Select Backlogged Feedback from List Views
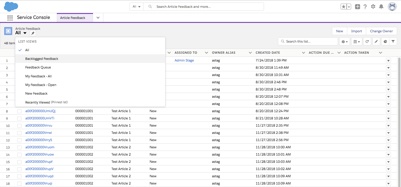Image resolution: width=401 pixels, height=187 pixels. pos(41,59)
